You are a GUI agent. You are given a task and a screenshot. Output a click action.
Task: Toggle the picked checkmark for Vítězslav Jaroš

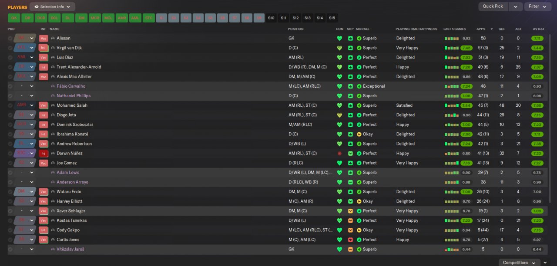click(x=10, y=249)
